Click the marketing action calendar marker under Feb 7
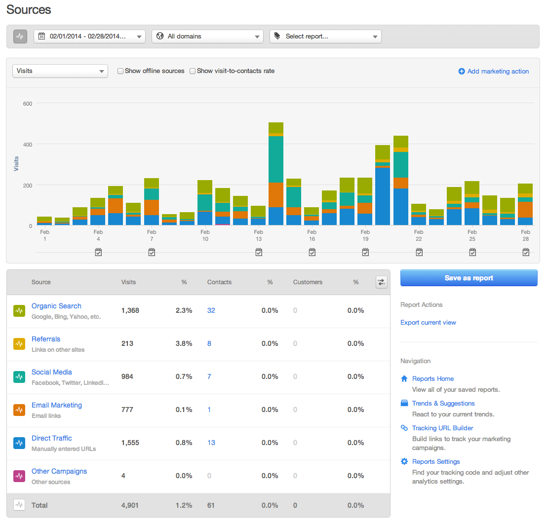This screenshot has height=525, width=548. tap(152, 252)
